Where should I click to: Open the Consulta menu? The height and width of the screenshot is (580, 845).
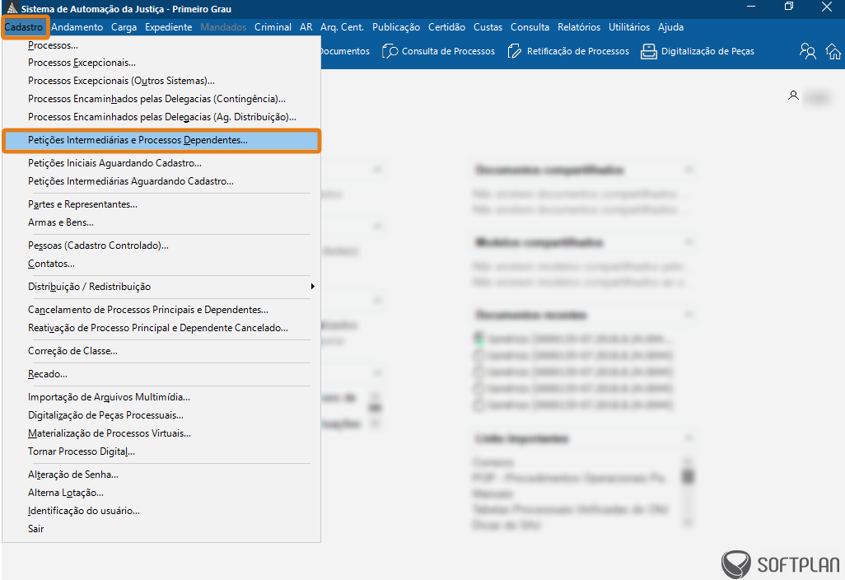click(530, 27)
